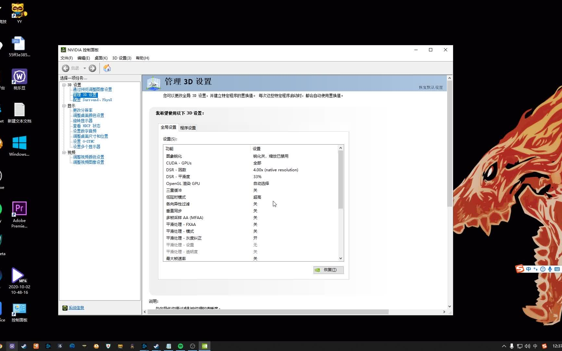This screenshot has height=351, width=562.
Task: Select 调整桌面尺寸和位置 task
Action: pyautogui.click(x=90, y=136)
